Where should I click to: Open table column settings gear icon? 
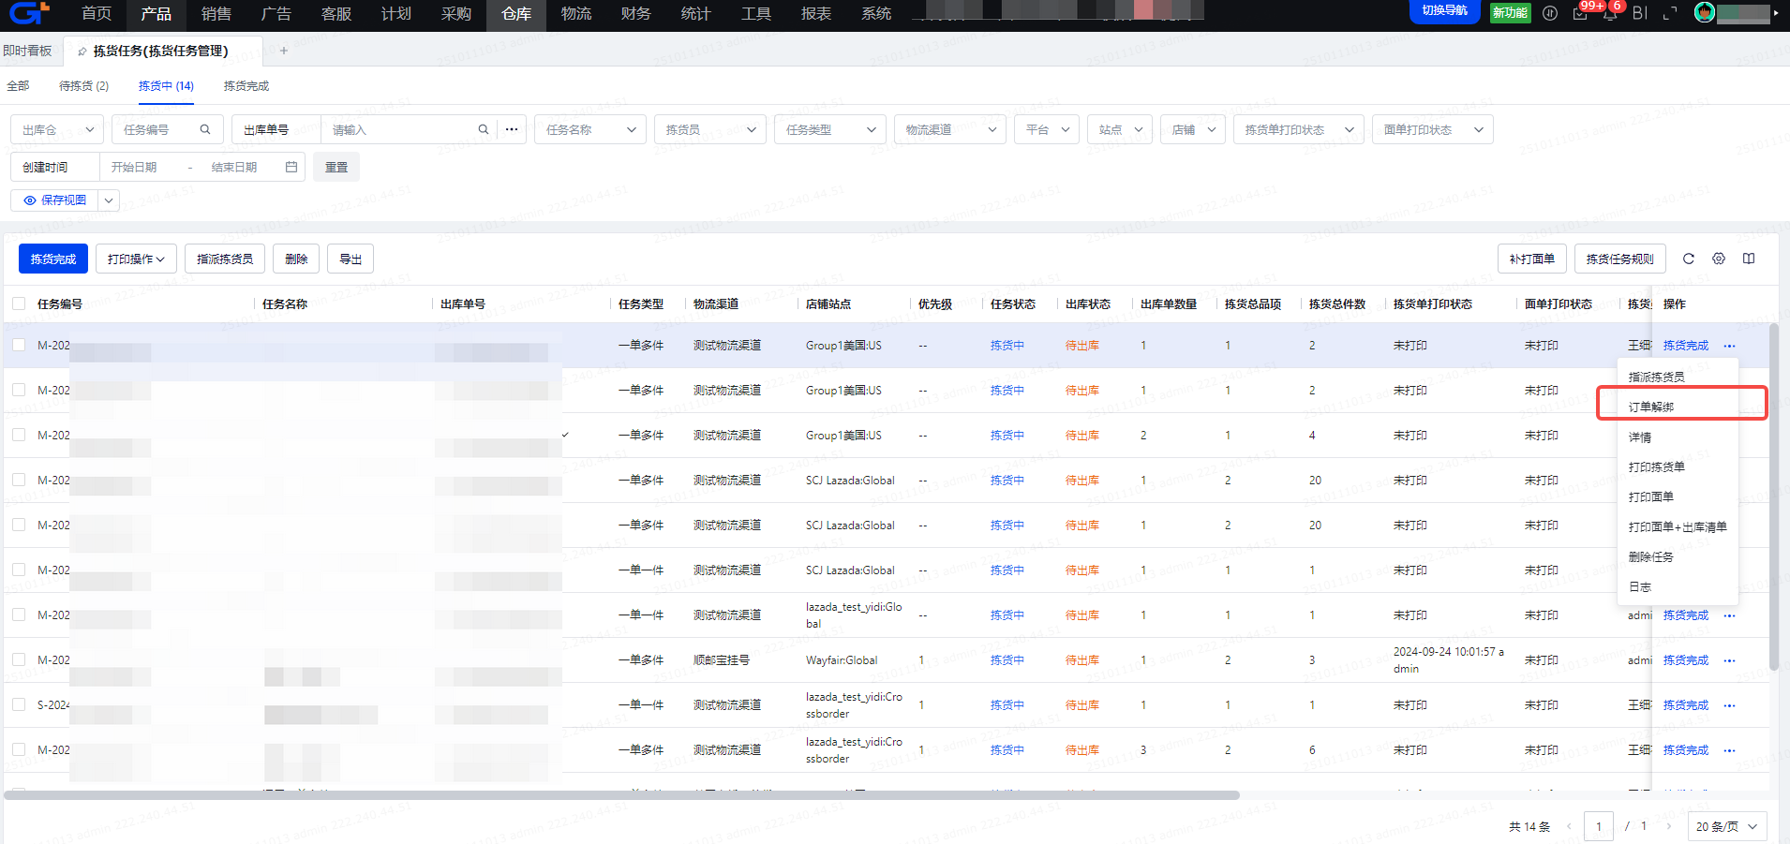click(x=1718, y=259)
